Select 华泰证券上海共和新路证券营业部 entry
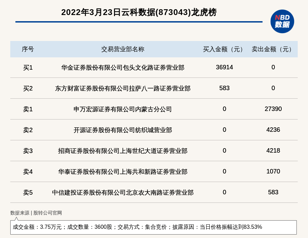308x238 pixels. coord(123,172)
